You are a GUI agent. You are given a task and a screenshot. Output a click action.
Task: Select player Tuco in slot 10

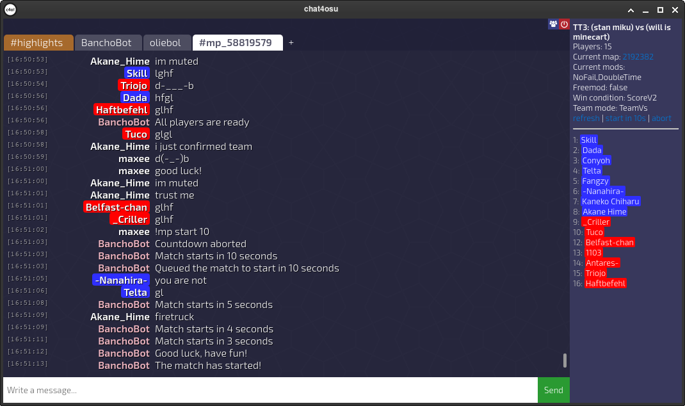[x=594, y=232]
